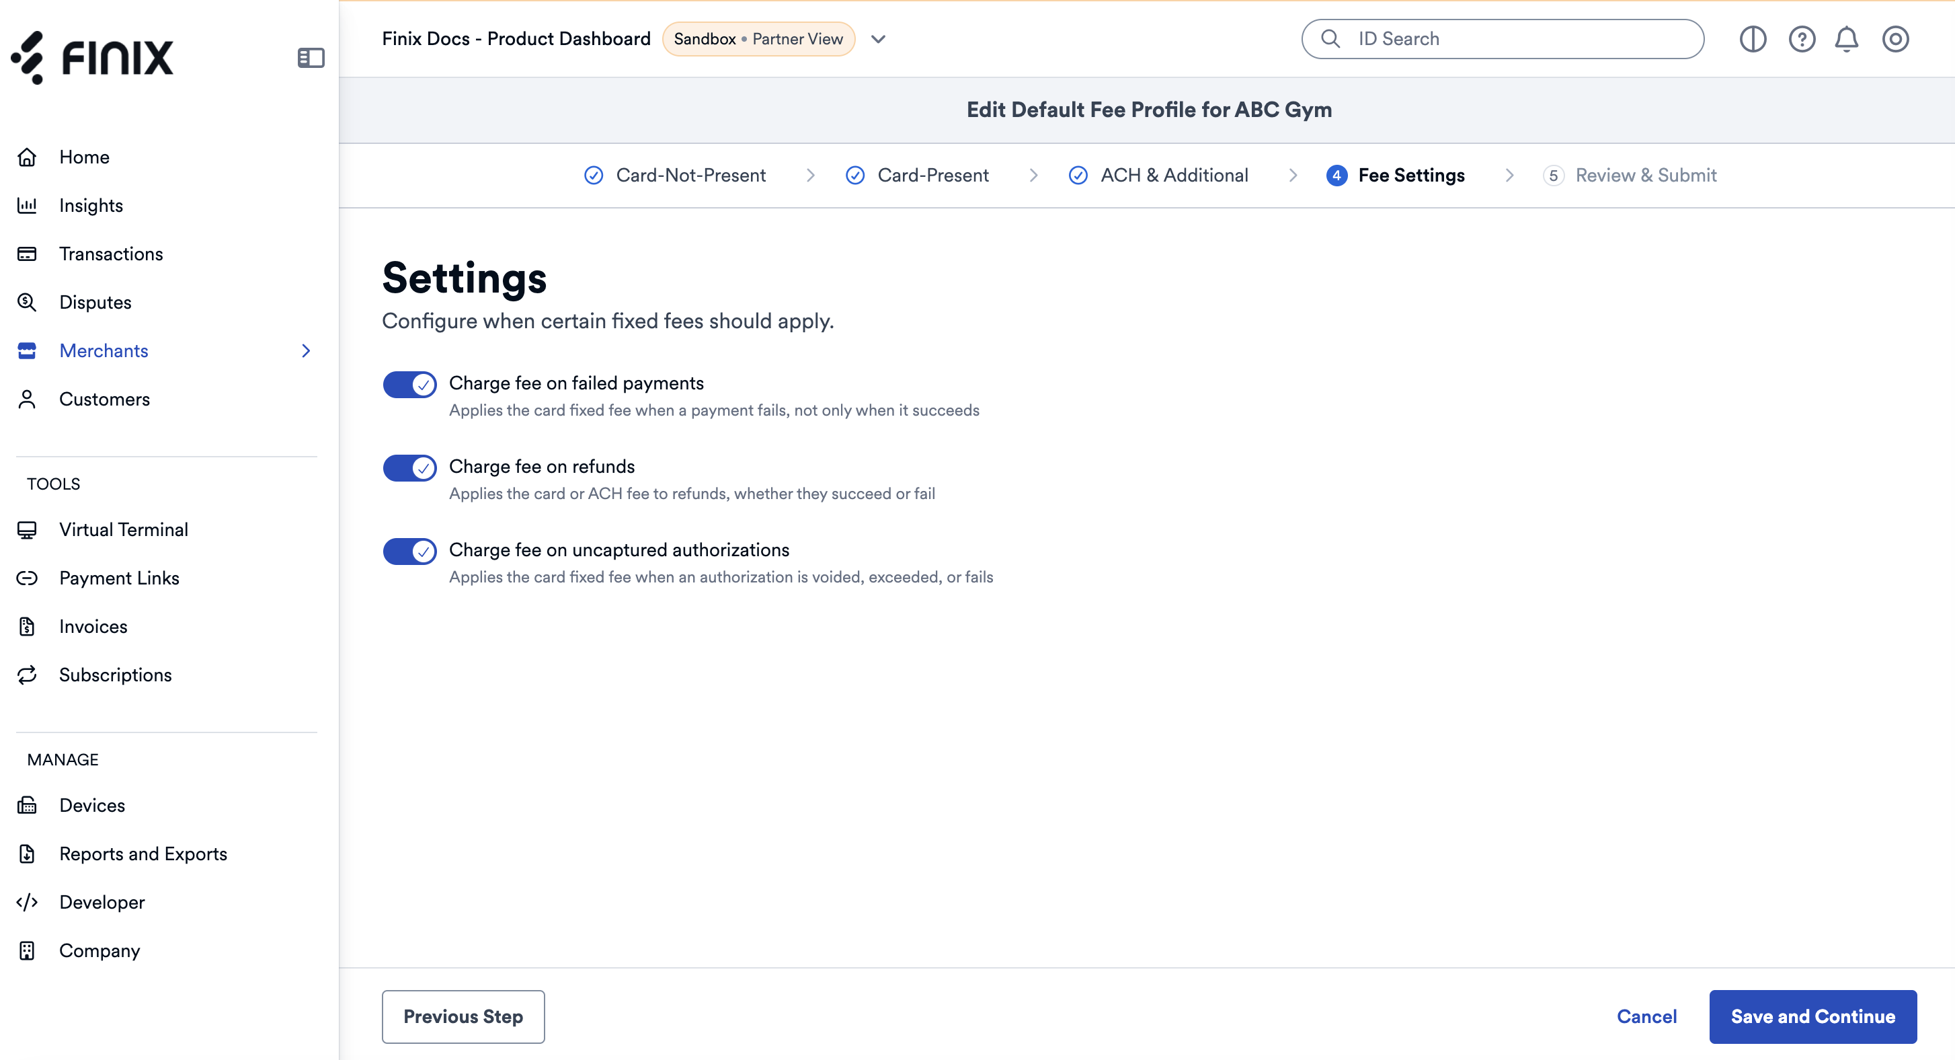
Task: Click the Insights chart icon
Action: click(x=28, y=206)
